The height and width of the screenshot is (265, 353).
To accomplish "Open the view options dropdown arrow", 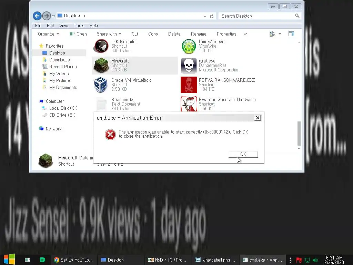I will [x=280, y=34].
